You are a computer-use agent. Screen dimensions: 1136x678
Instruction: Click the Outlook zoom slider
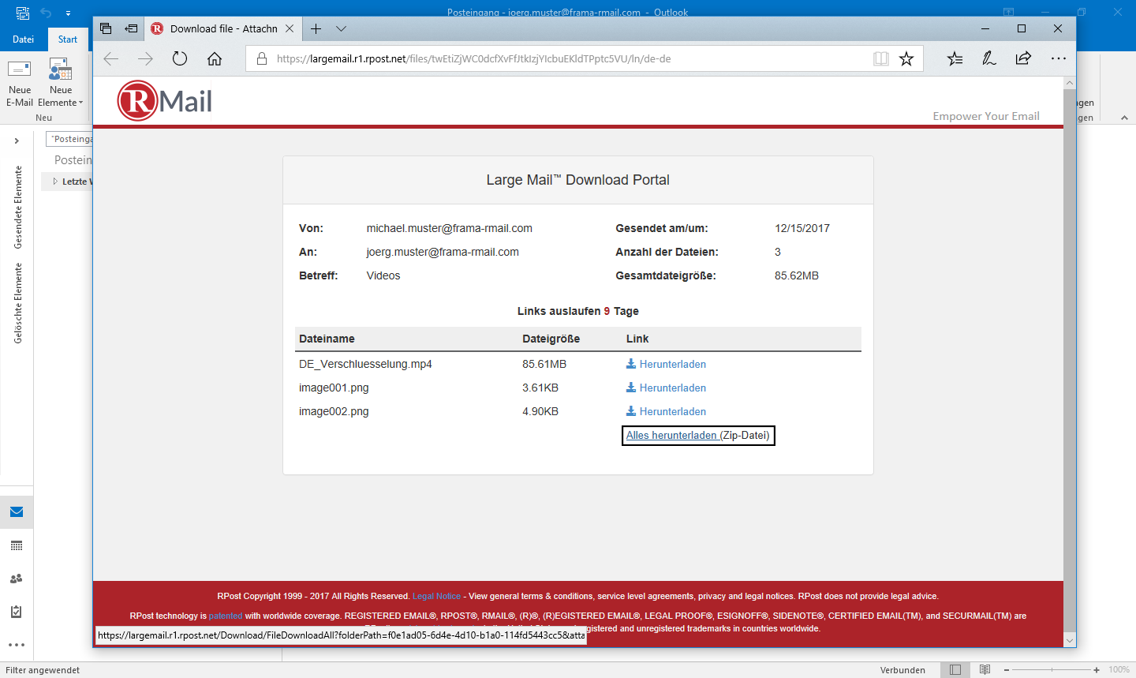pos(1052,669)
